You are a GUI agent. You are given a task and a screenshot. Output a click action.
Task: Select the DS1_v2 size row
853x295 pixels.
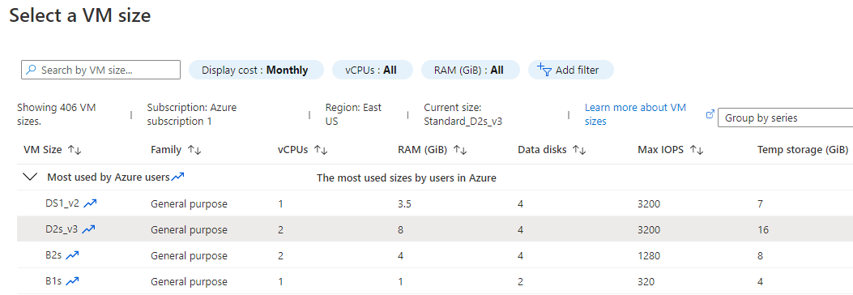[x=435, y=203]
